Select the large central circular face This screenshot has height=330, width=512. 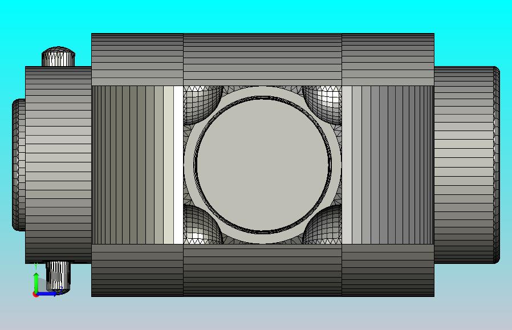[x=263, y=165]
